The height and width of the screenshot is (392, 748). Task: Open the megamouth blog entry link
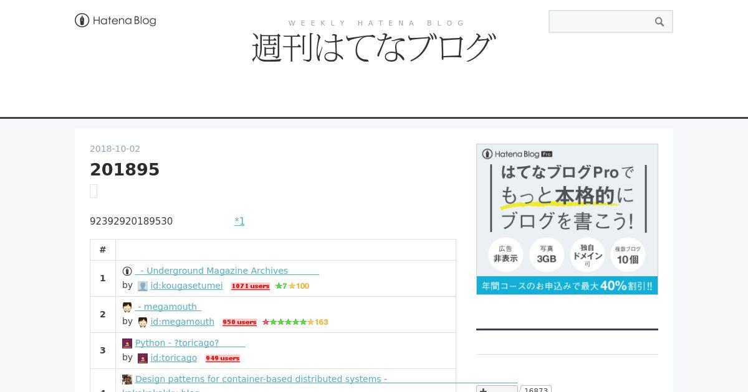168,307
